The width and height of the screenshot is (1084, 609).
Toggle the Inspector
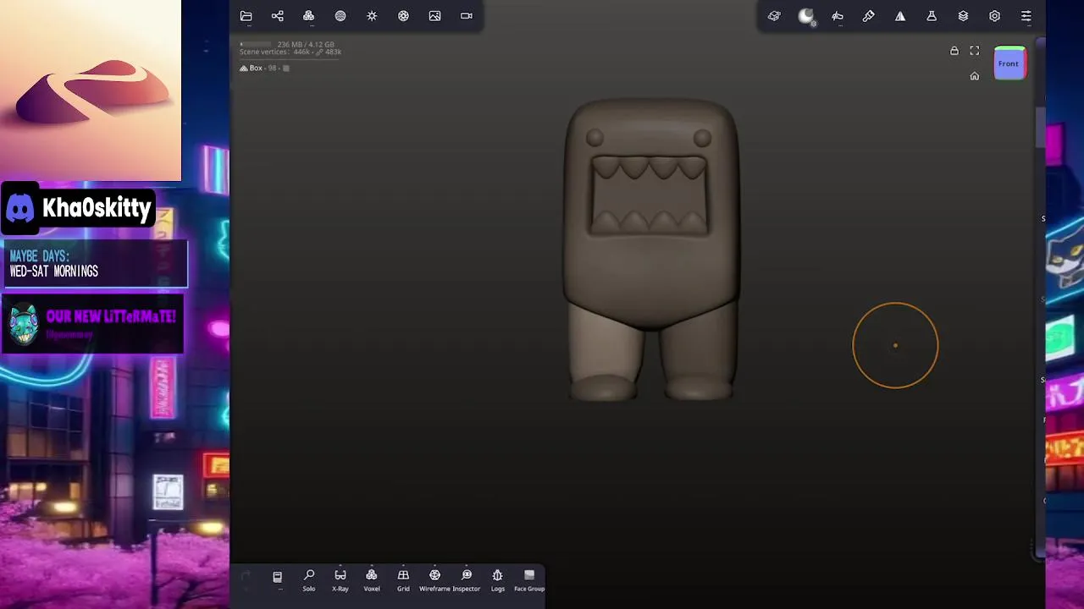point(467,580)
